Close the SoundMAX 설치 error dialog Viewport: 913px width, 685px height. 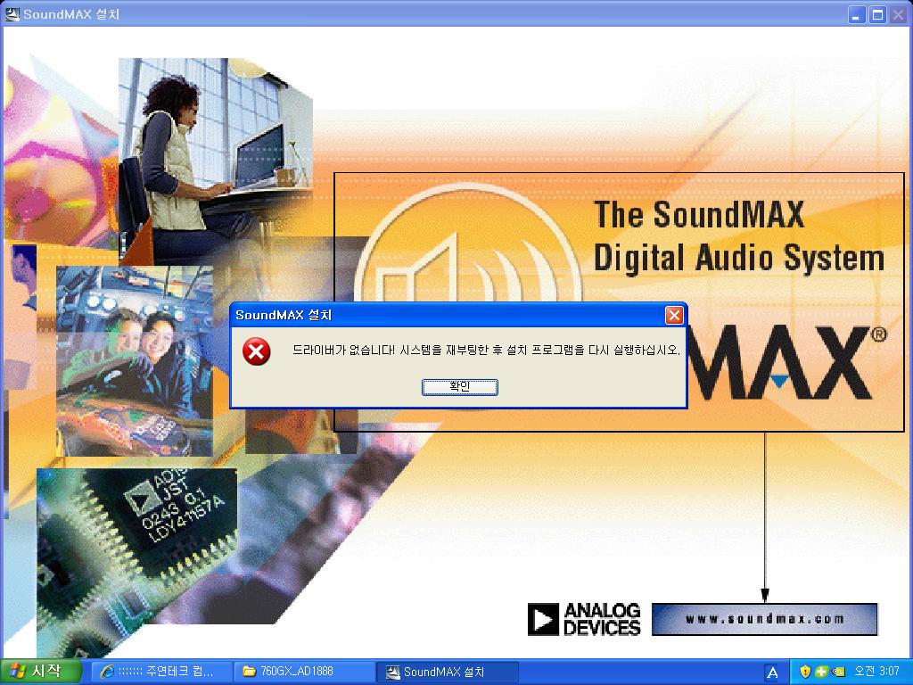tap(674, 315)
